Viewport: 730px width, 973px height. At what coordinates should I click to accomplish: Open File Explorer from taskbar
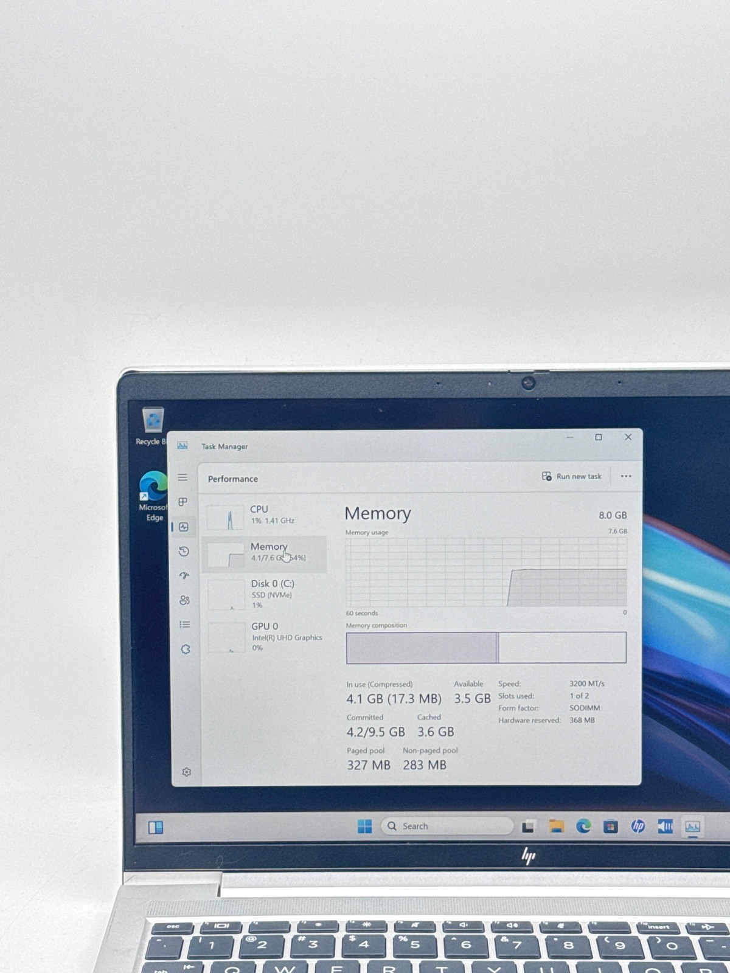tap(556, 826)
